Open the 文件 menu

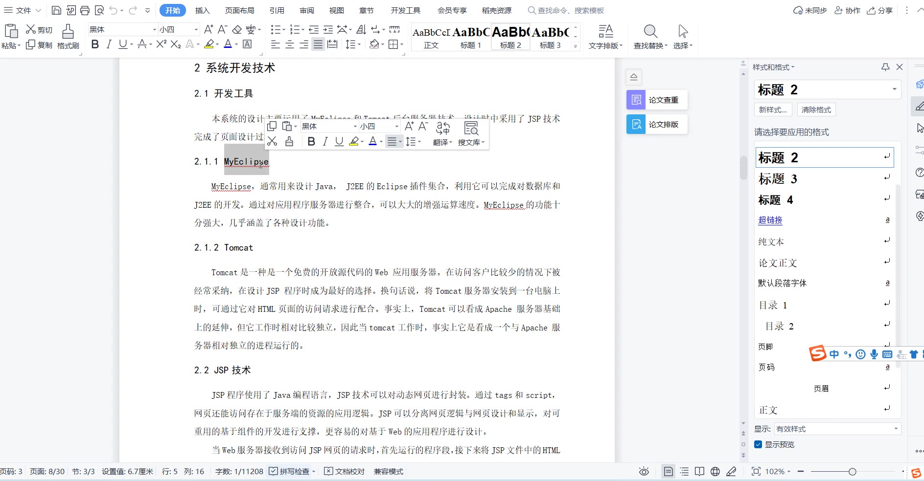click(x=23, y=10)
